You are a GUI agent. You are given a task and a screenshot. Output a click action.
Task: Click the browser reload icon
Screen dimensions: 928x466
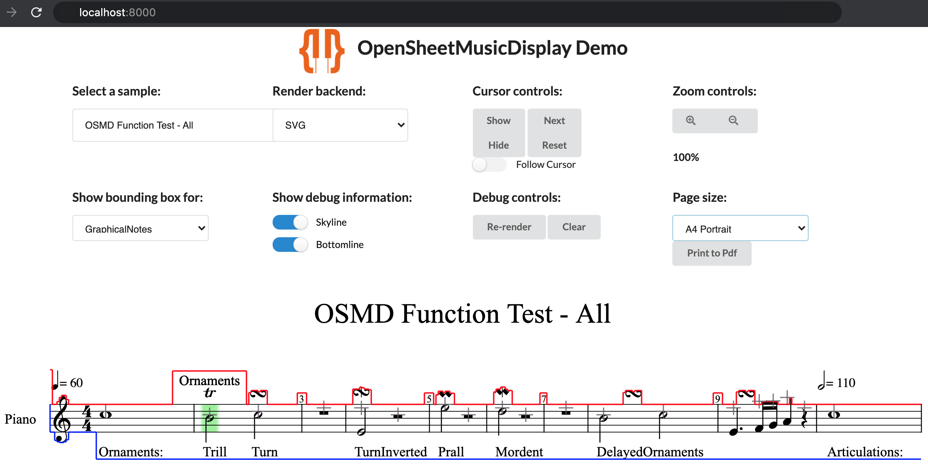click(37, 12)
